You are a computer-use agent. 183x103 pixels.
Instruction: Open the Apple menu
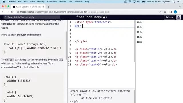point(4,1)
